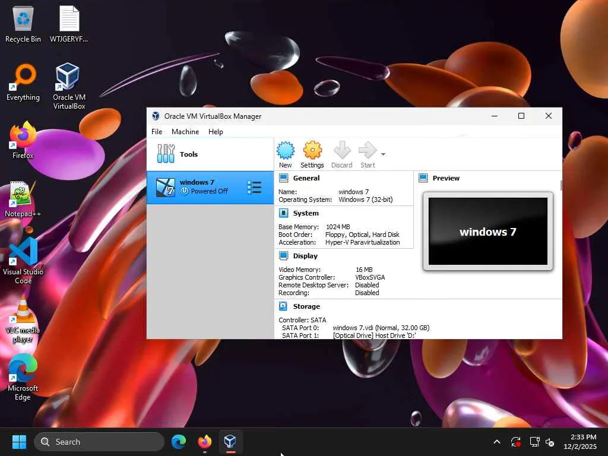
Task: Select the Everything desktop shortcut
Action: [23, 83]
